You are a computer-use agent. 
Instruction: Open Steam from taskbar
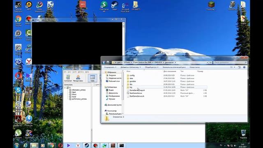[87, 145]
